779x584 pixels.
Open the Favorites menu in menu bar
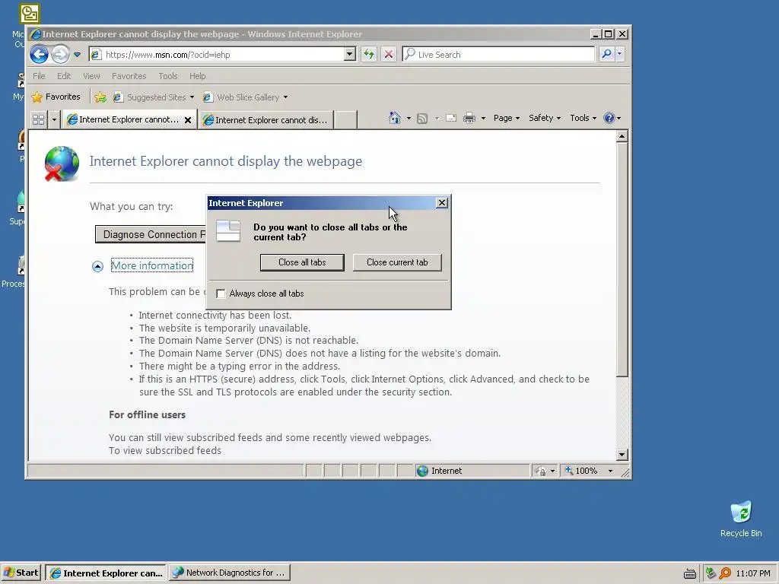coord(129,76)
